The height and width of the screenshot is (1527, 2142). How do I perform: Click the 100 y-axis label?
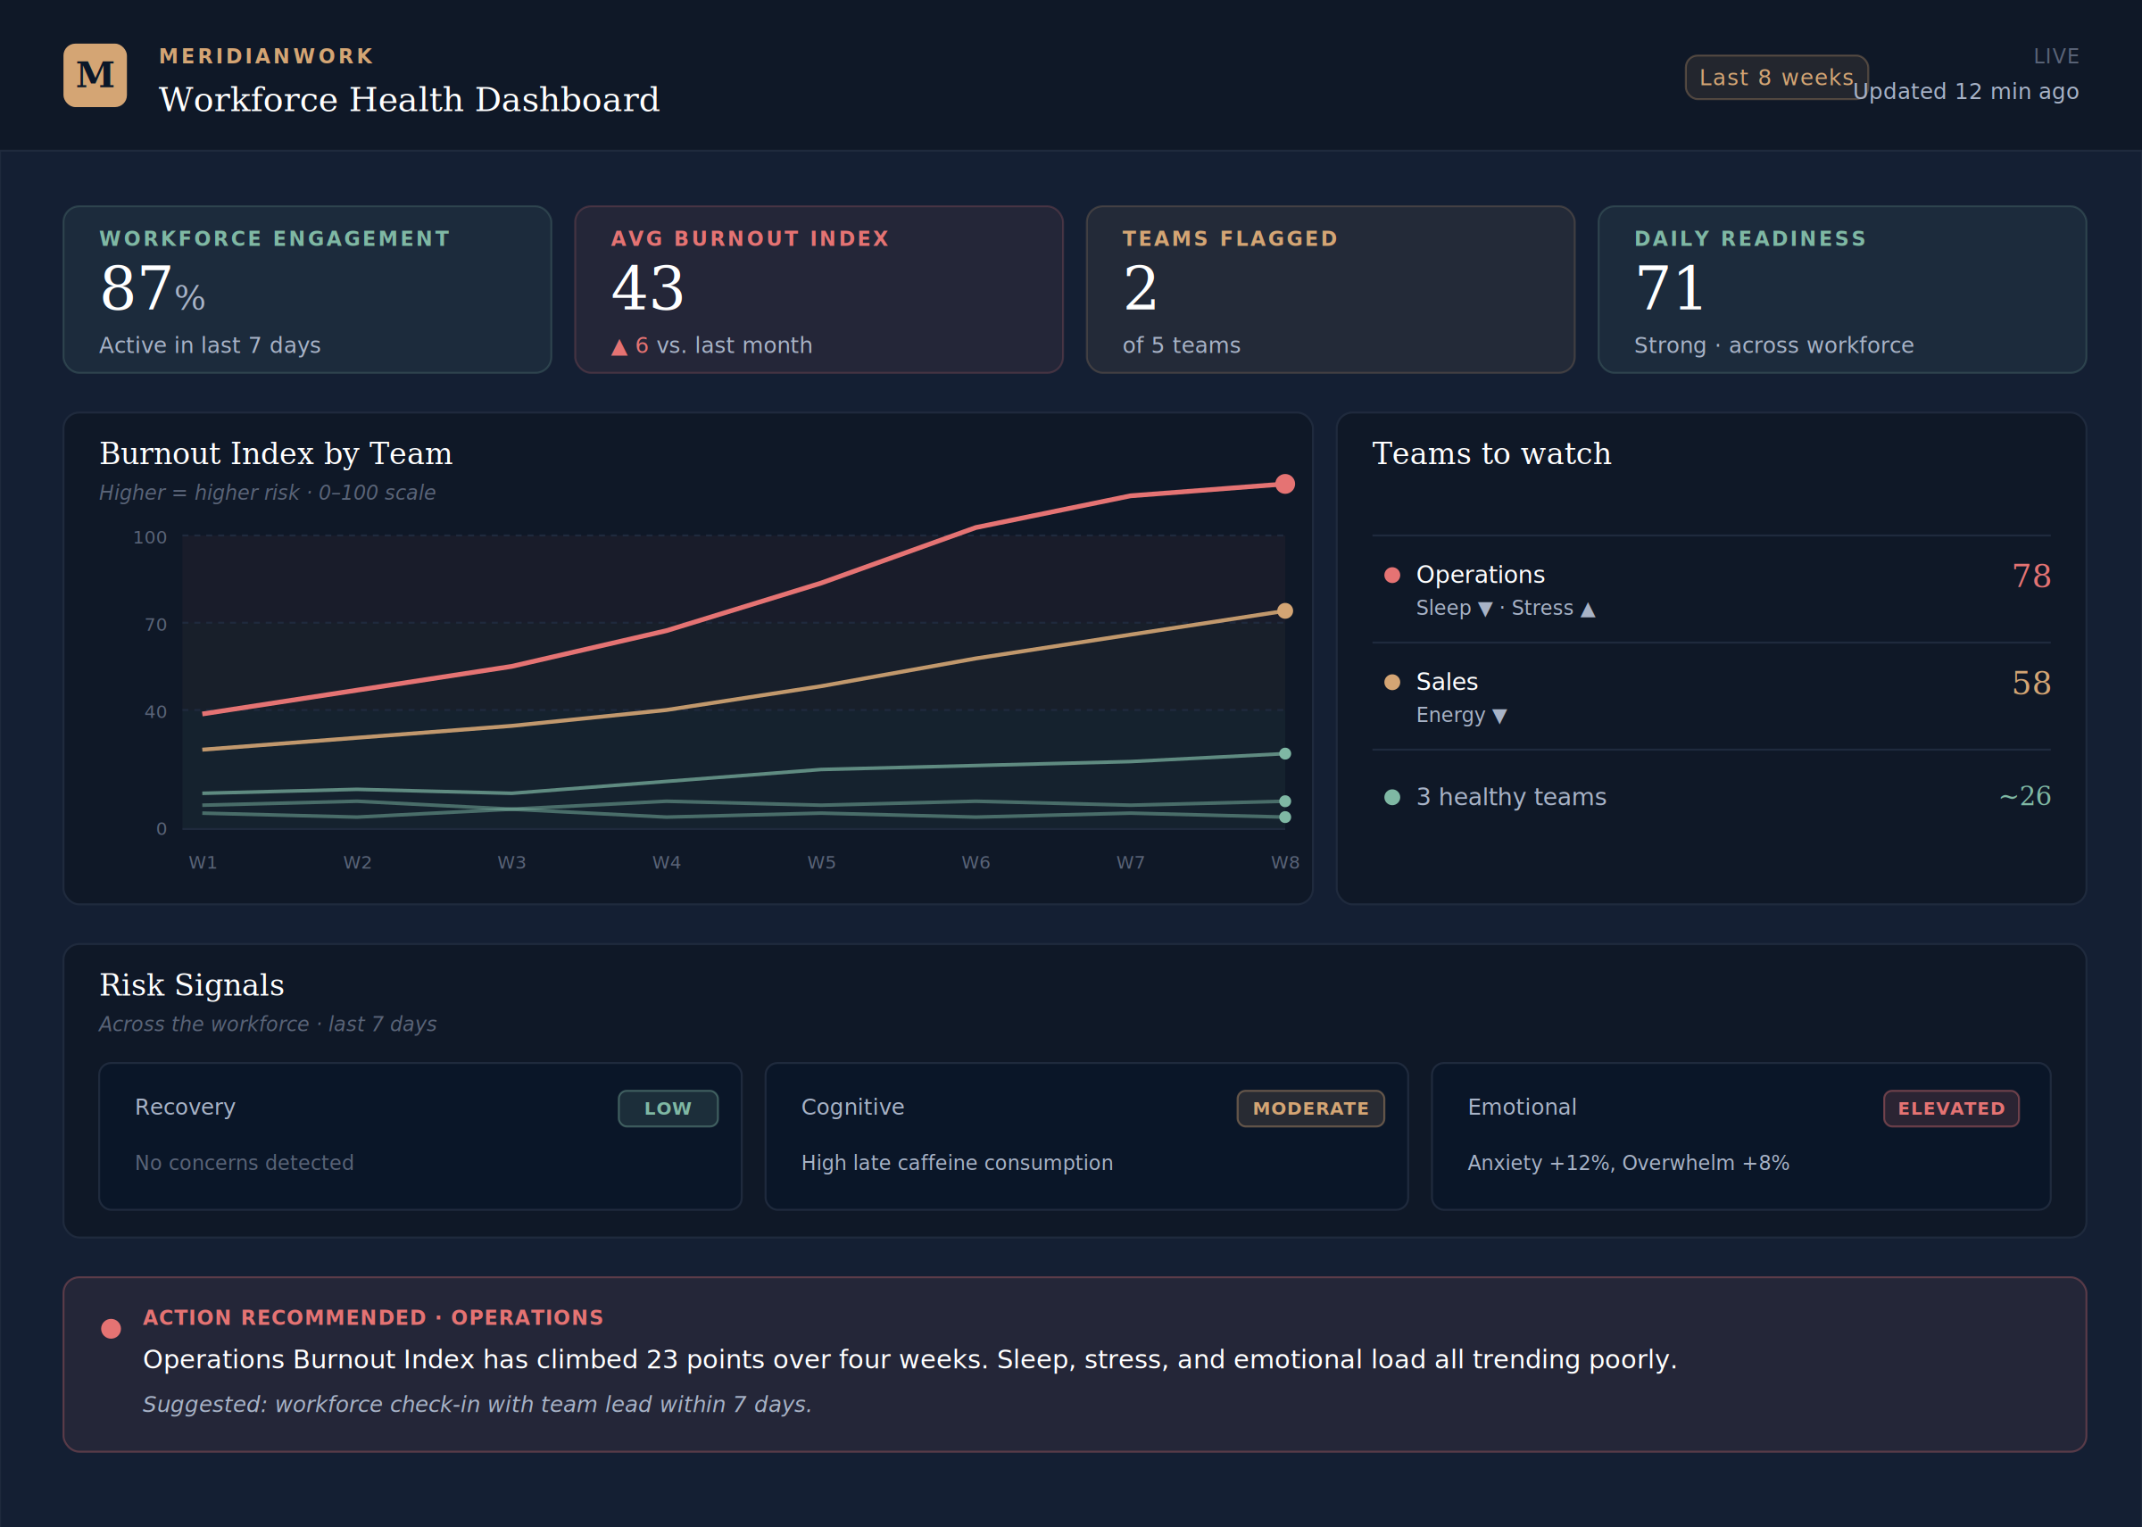pyautogui.click(x=150, y=537)
